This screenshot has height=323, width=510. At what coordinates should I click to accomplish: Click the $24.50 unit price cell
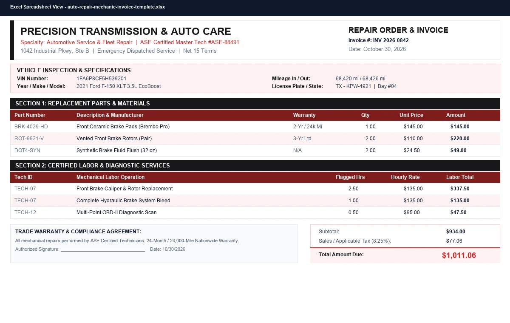coord(412,150)
